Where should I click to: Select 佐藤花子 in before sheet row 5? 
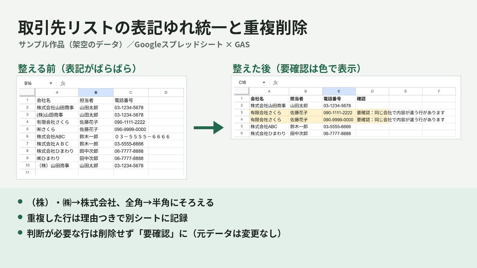click(x=96, y=129)
